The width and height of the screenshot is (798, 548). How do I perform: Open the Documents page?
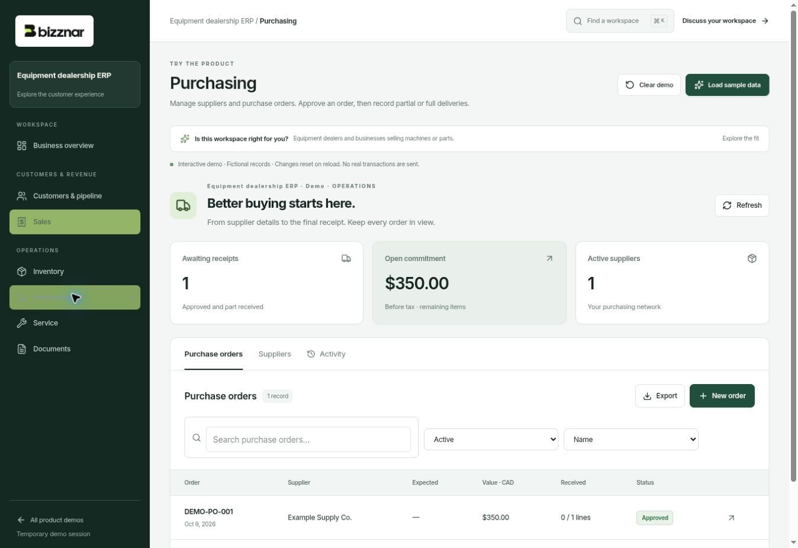point(75,349)
